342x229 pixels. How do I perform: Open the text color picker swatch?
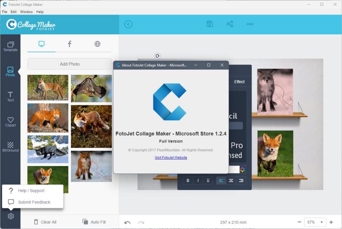(242, 169)
